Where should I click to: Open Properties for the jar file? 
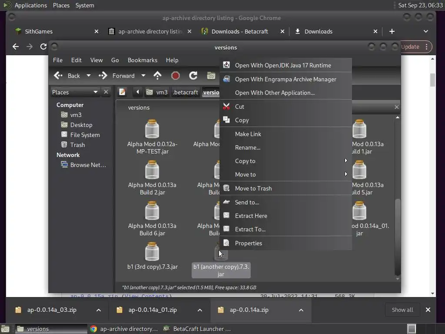(x=286, y=243)
